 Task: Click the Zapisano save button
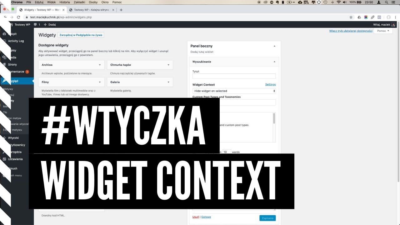[x=267, y=218]
